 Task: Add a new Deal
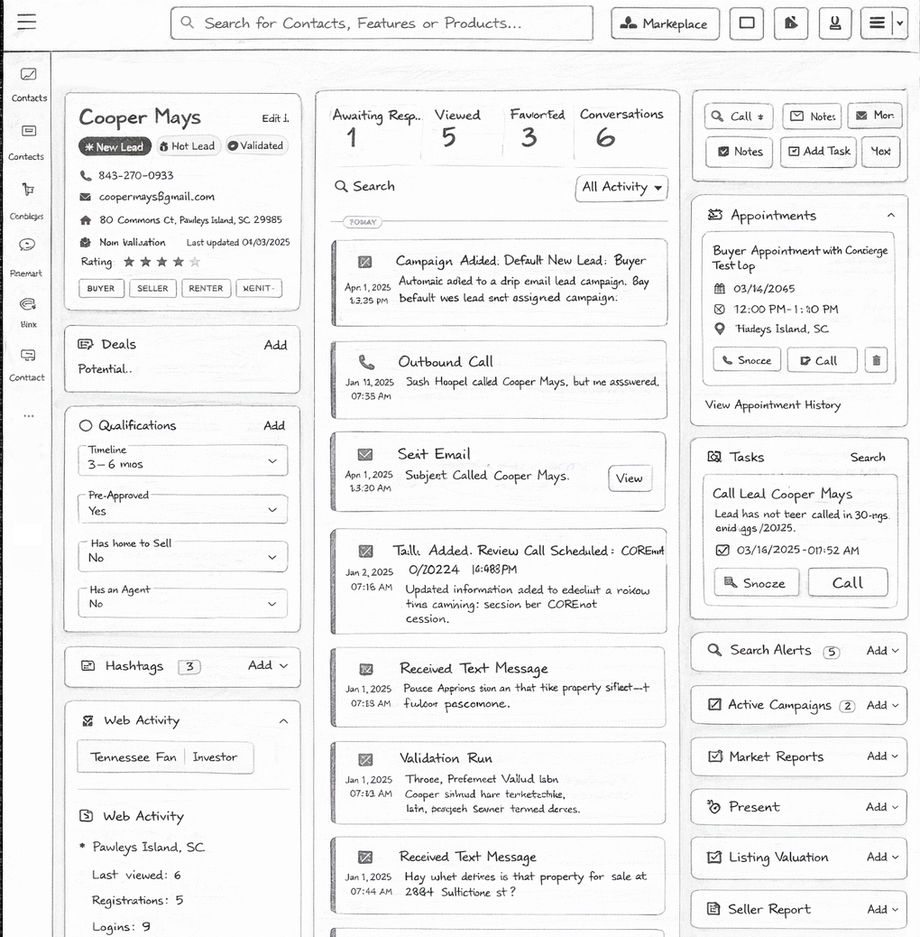[x=275, y=345]
